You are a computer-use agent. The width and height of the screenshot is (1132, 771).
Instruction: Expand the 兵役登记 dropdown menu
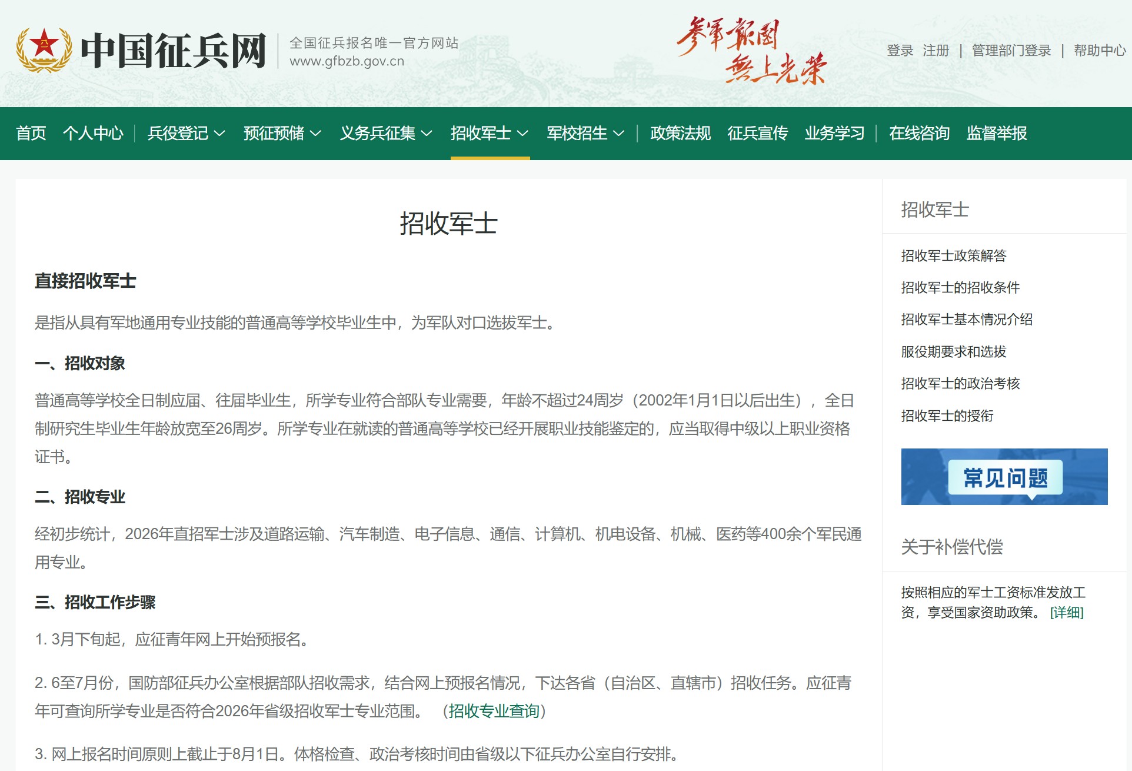tap(186, 134)
